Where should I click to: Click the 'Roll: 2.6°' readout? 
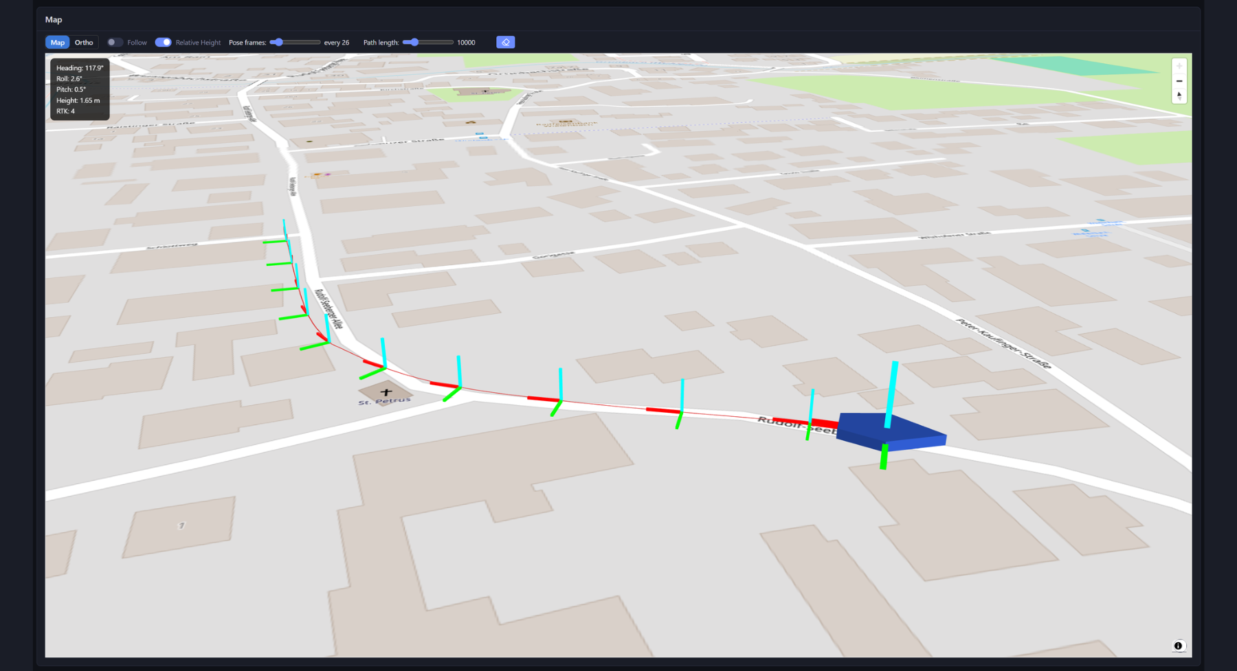point(69,79)
